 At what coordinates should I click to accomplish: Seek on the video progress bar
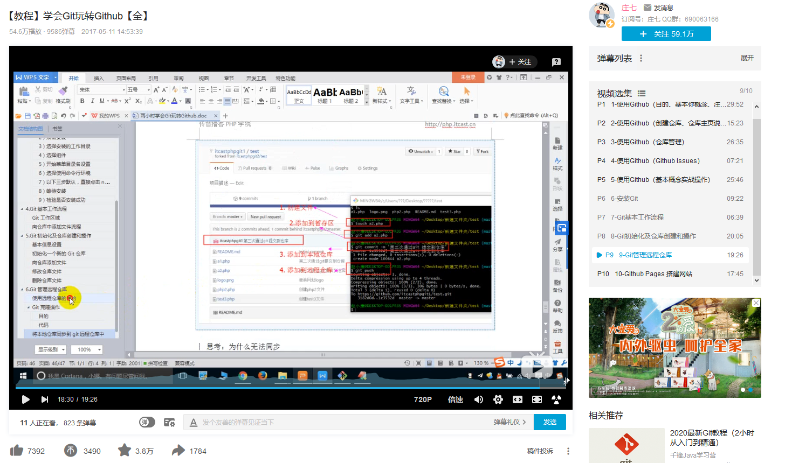291,387
